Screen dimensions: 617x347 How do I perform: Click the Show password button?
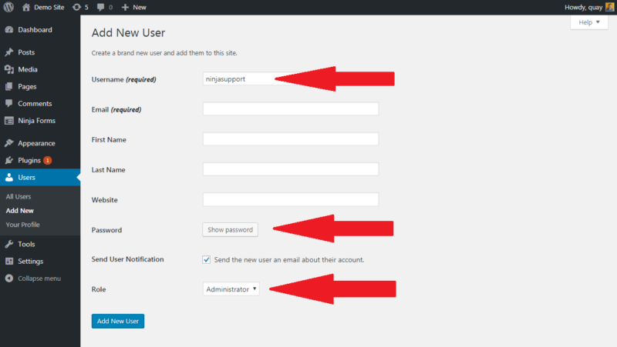point(230,229)
